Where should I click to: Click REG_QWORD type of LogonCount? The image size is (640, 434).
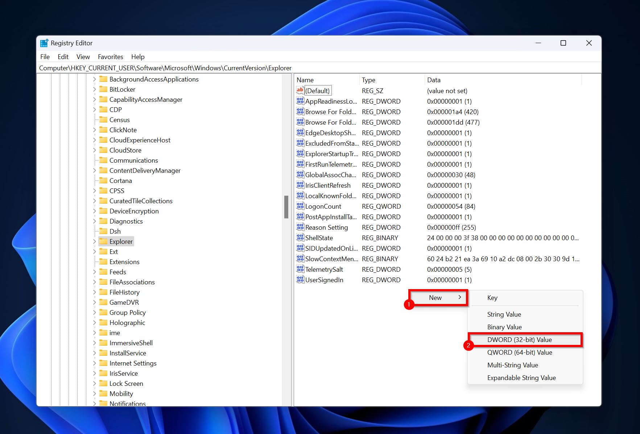[x=381, y=206]
